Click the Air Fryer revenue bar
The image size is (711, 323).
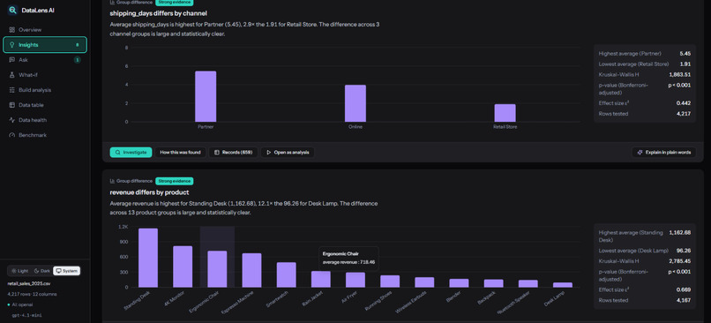tap(355, 280)
